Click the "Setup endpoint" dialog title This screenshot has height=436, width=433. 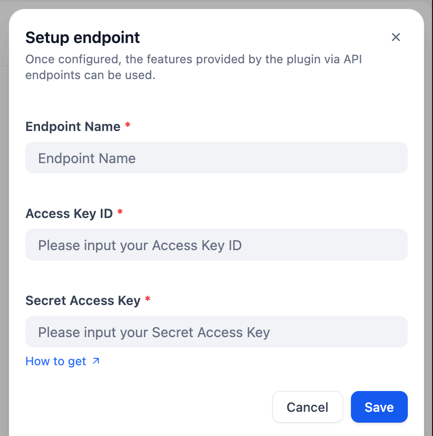point(83,37)
